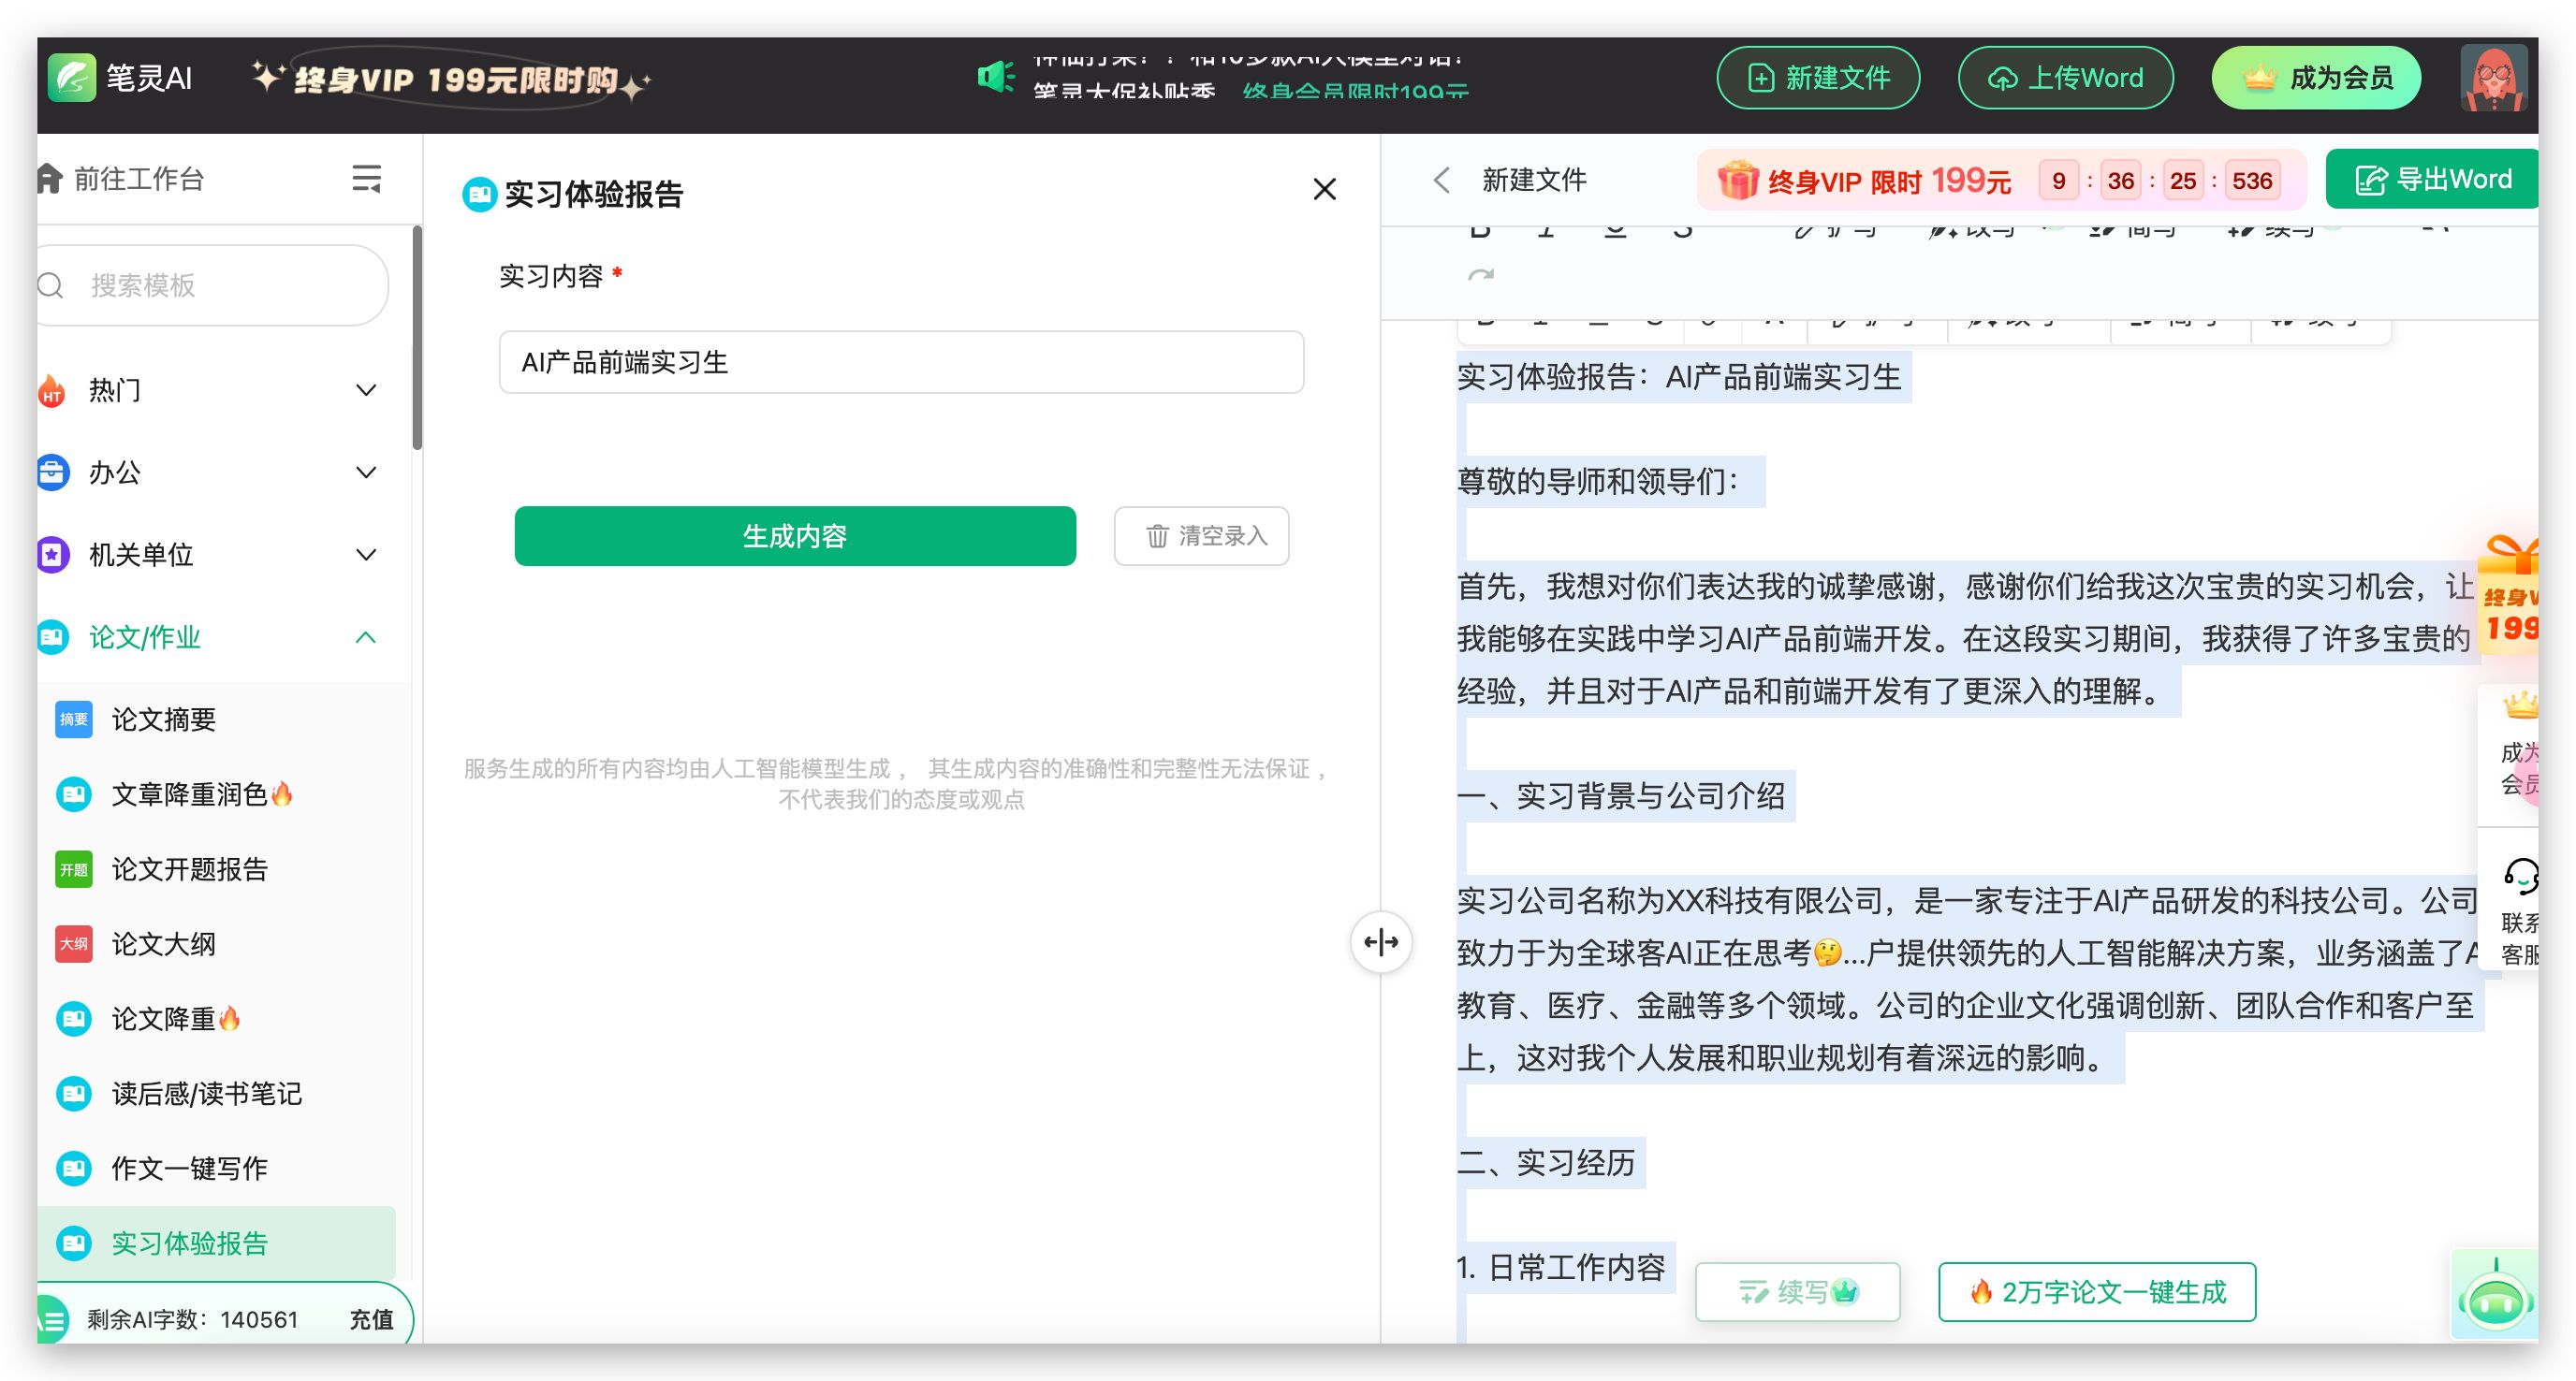Click countdown value 536
The height and width of the screenshot is (1381, 2576).
(x=2252, y=181)
